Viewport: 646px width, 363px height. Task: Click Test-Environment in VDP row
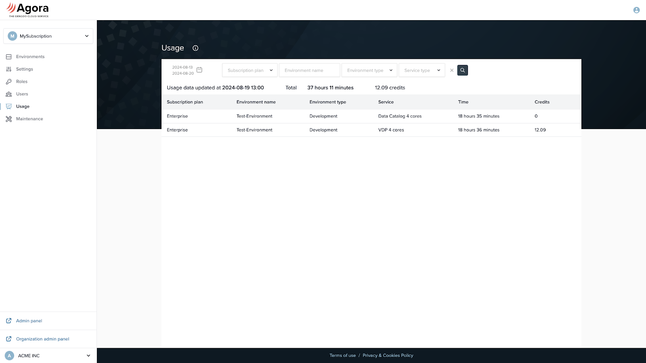(x=254, y=130)
